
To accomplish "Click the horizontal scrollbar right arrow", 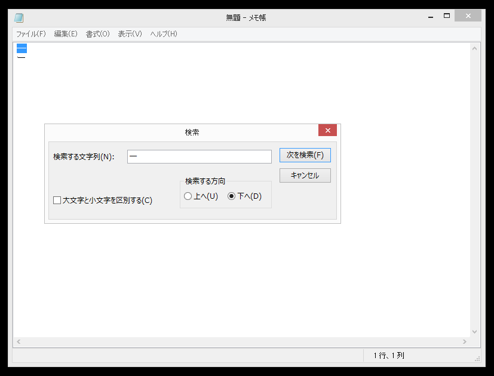I will tap(465, 342).
